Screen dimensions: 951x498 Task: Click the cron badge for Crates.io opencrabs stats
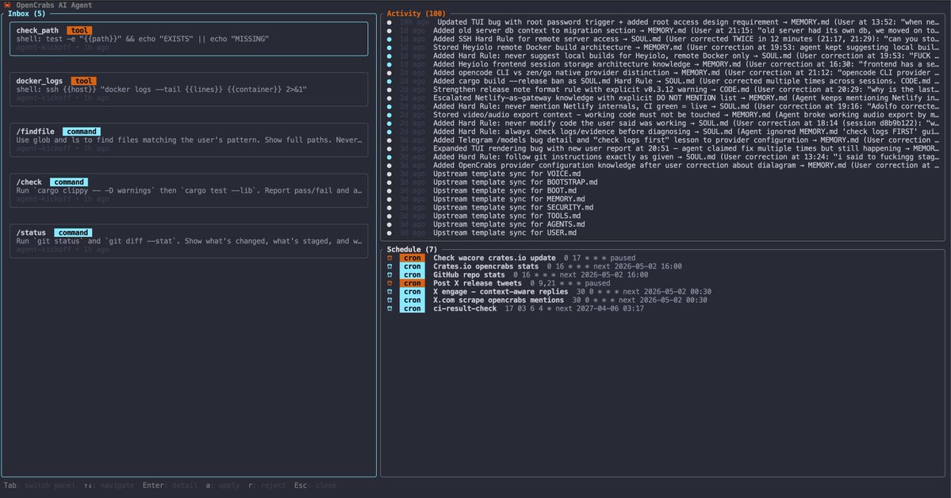(412, 266)
